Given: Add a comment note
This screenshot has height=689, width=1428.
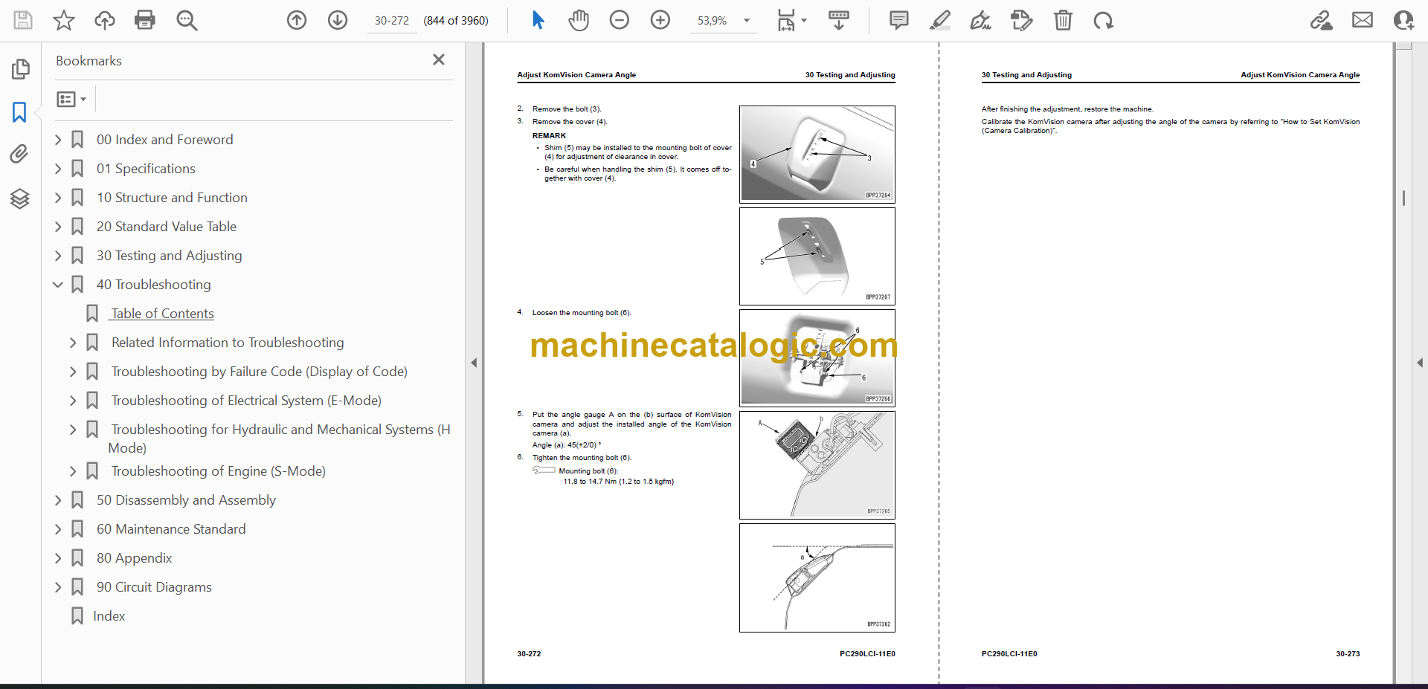Looking at the screenshot, I should click(898, 20).
